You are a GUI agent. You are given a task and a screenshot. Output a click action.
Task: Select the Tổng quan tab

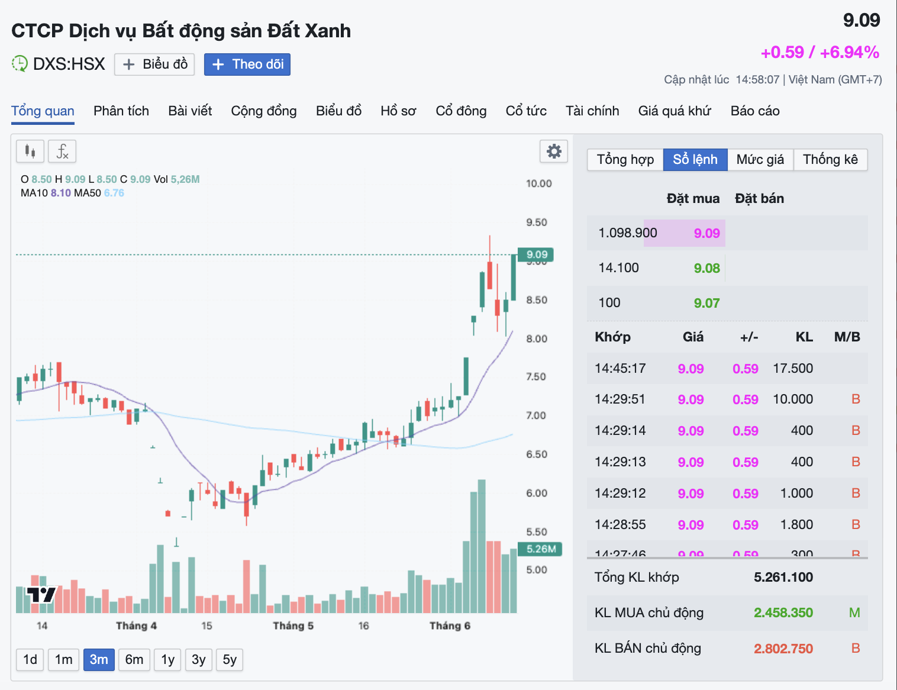point(43,111)
